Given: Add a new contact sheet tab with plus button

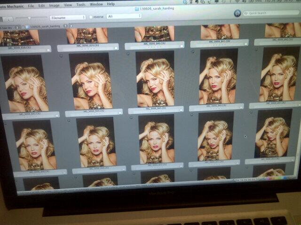Looking at the screenshot, I should (x=71, y=25).
